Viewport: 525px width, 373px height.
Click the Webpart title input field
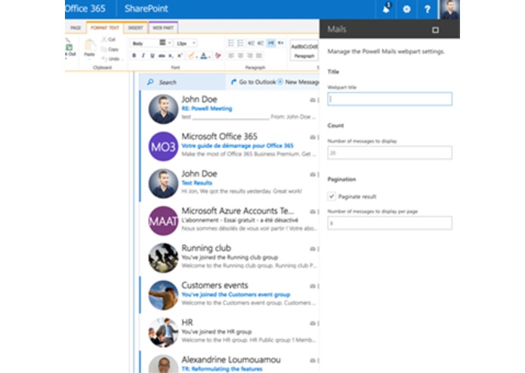pyautogui.click(x=390, y=99)
